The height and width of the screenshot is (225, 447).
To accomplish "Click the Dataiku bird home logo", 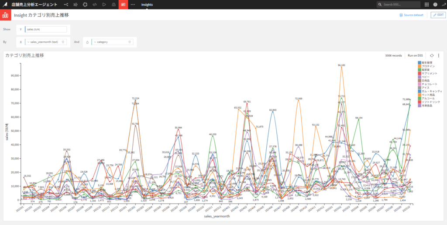I will (5, 4).
